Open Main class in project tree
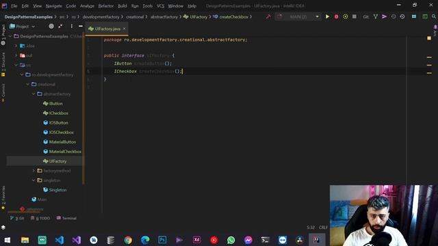The height and width of the screenshot is (246, 438). pyautogui.click(x=42, y=200)
